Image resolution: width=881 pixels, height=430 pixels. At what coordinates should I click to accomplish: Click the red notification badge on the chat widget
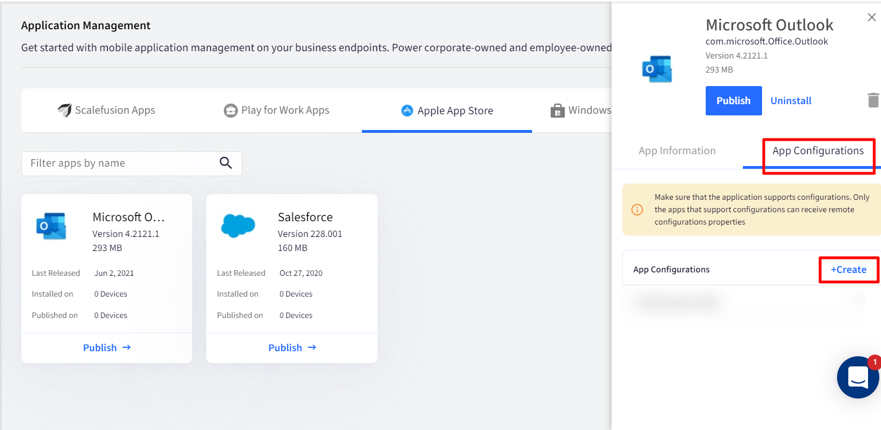pos(874,362)
